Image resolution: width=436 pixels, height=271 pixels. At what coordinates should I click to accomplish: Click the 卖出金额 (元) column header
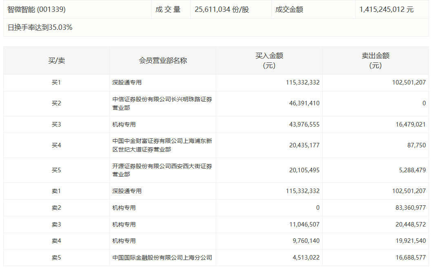click(375, 61)
